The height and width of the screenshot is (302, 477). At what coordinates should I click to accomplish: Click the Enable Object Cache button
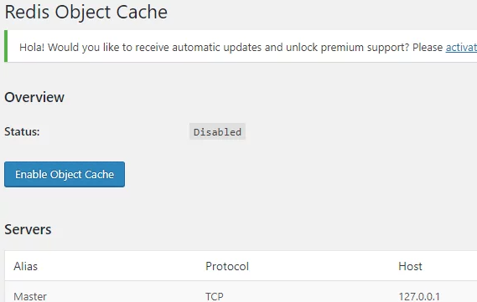point(65,174)
